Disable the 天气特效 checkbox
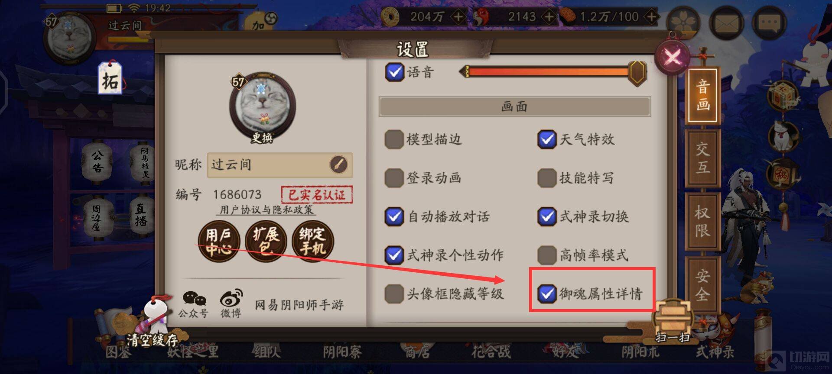 (x=546, y=139)
